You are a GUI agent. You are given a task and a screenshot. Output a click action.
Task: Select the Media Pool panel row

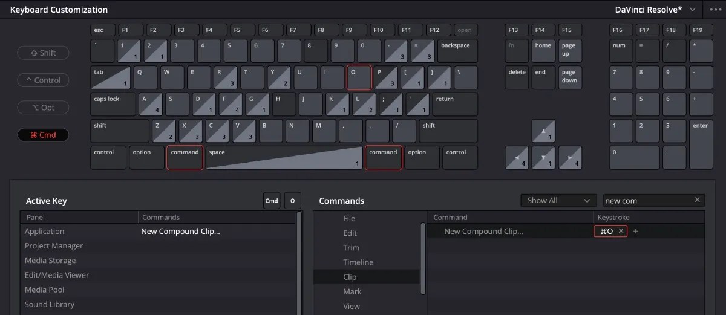(157, 290)
